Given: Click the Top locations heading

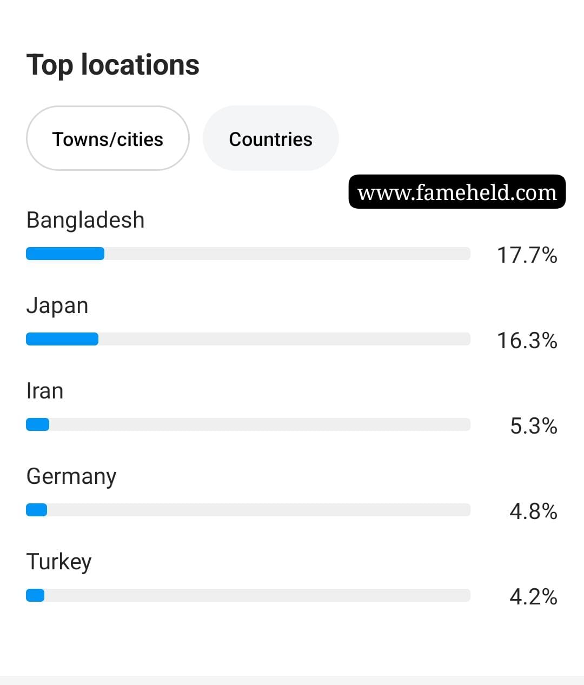Looking at the screenshot, I should (112, 65).
